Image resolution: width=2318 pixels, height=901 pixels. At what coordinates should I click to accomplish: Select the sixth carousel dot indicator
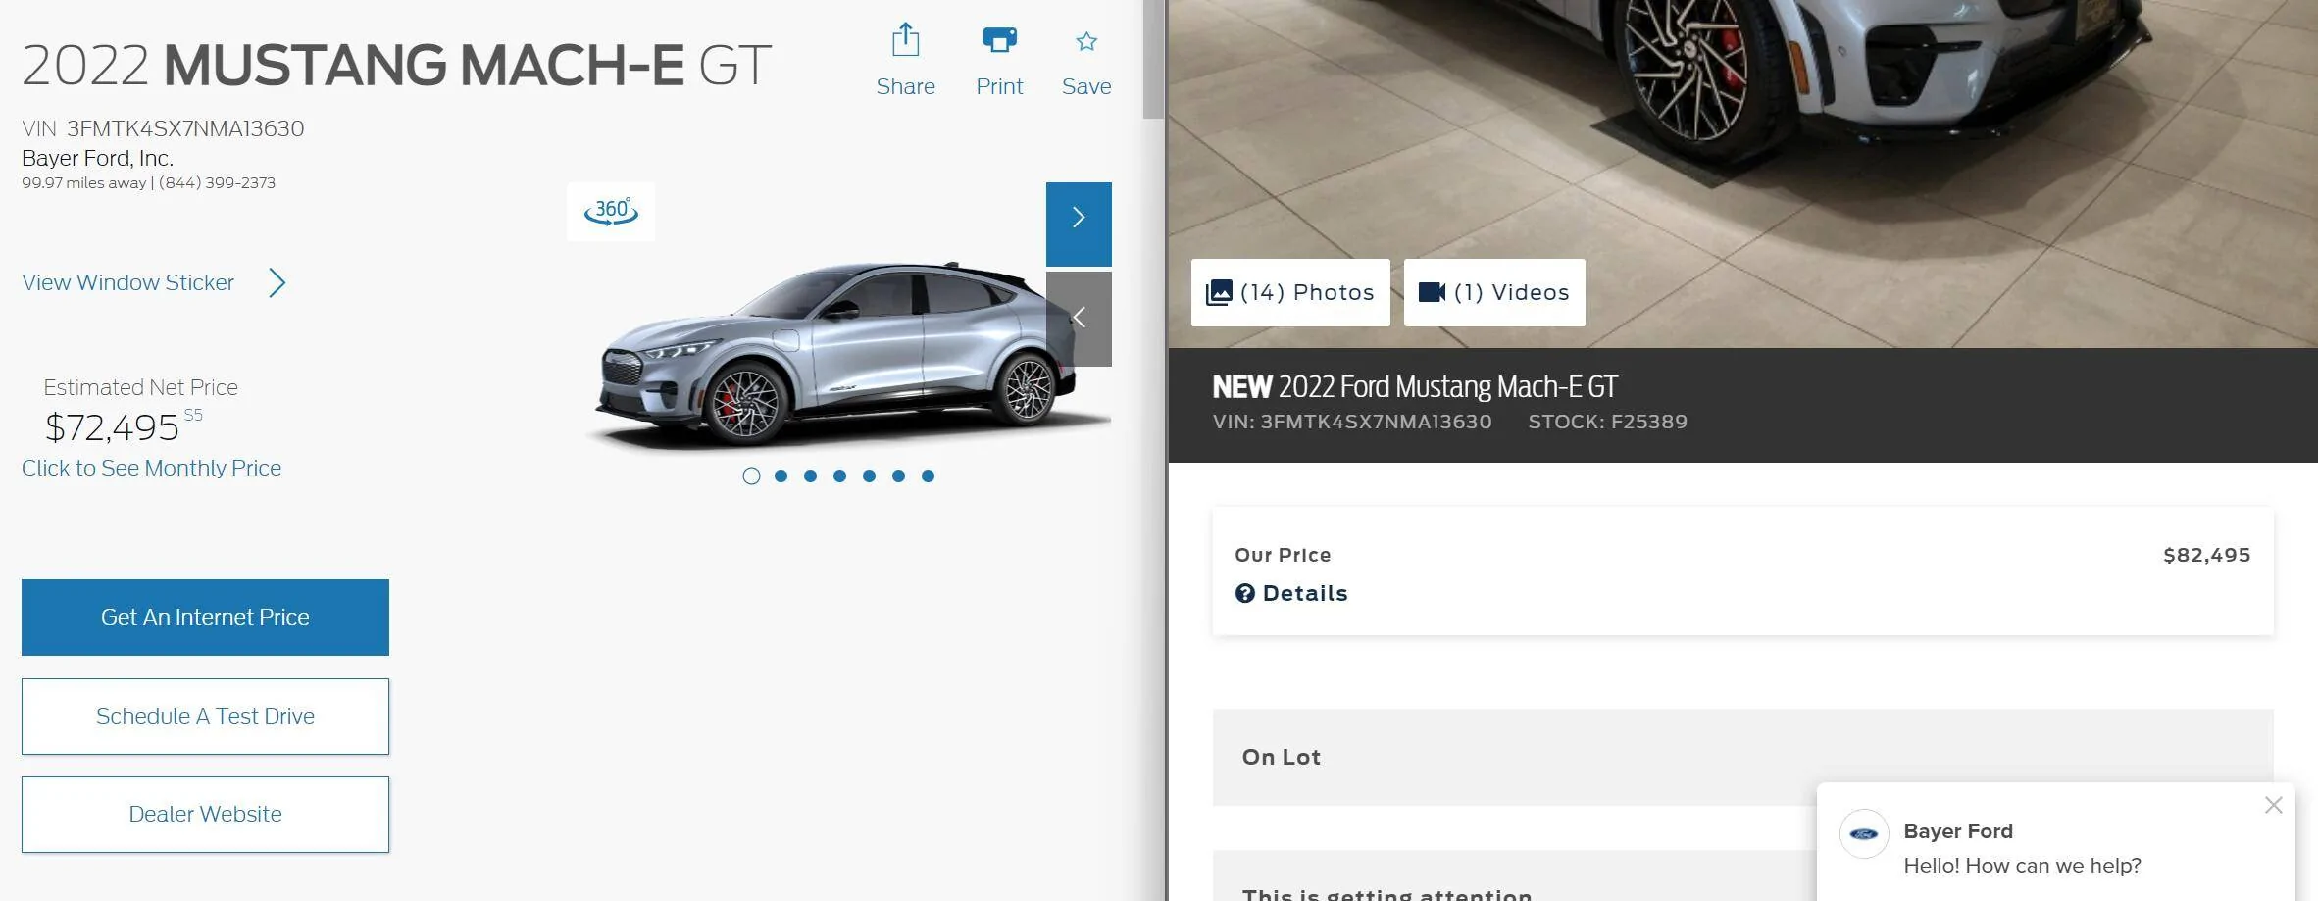click(x=898, y=476)
